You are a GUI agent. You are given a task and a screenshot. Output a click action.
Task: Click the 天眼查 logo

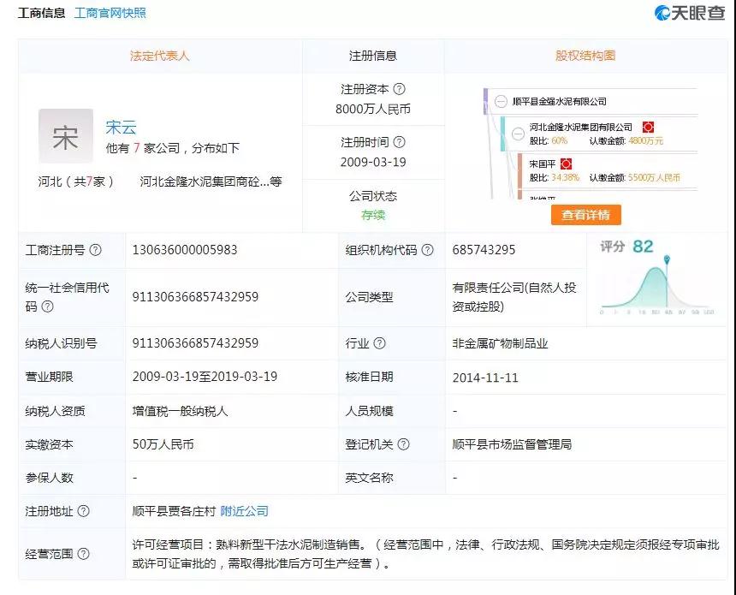pos(690,13)
